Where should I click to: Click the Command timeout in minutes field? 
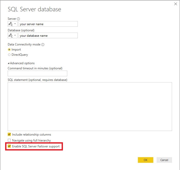coord(37,73)
